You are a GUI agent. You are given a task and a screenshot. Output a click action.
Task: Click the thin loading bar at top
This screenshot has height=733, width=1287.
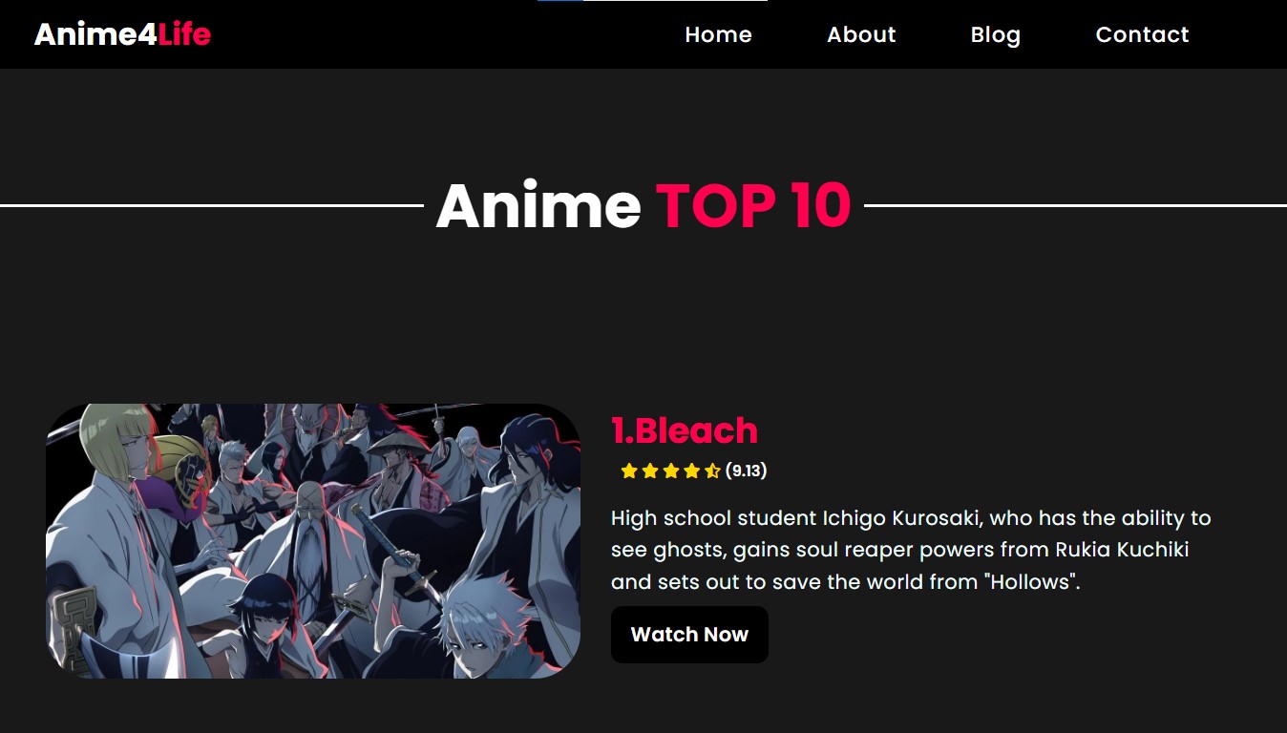point(652,1)
